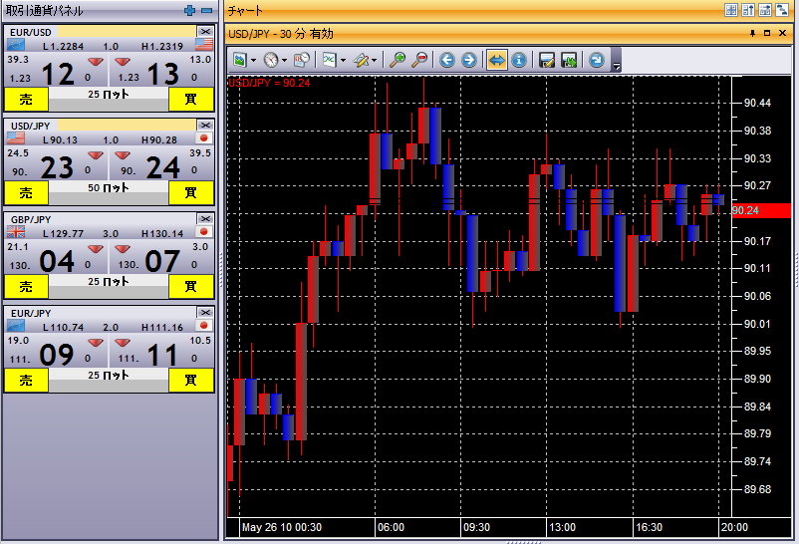Click the USD/JPY buy (買) button
The height and width of the screenshot is (544, 799).
coord(190,191)
